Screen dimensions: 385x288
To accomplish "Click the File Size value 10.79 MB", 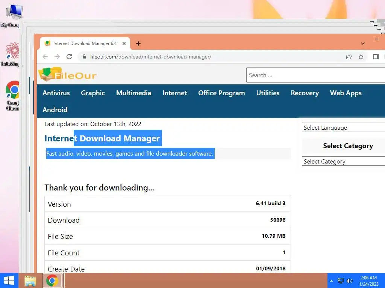I will (274, 236).
